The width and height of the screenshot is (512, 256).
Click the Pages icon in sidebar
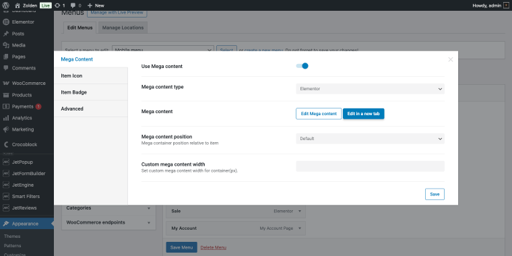(6, 57)
